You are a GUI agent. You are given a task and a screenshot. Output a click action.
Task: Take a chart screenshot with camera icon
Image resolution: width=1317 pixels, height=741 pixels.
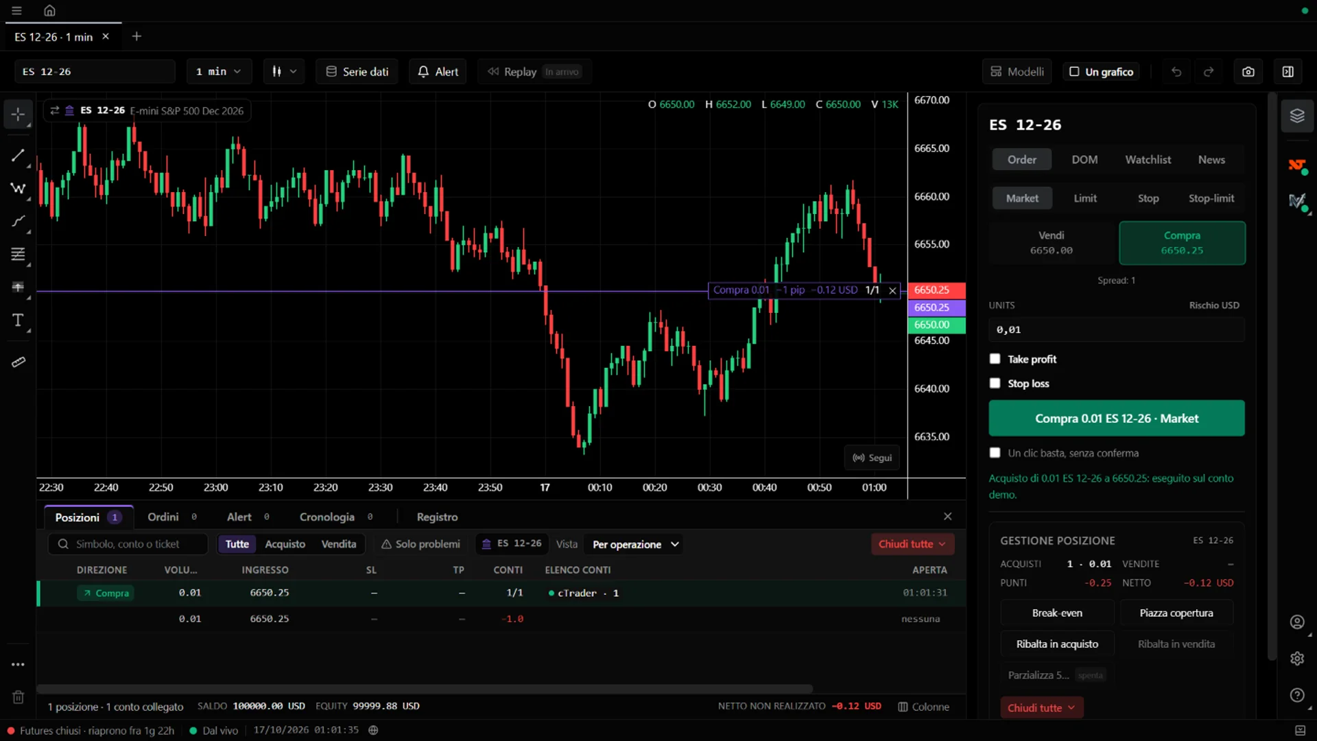pyautogui.click(x=1248, y=71)
